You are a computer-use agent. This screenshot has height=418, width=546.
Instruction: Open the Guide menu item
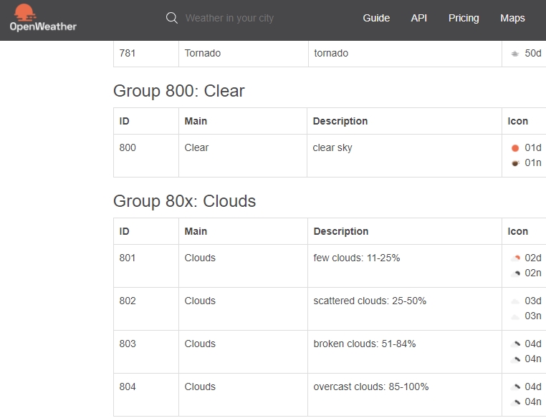(376, 18)
